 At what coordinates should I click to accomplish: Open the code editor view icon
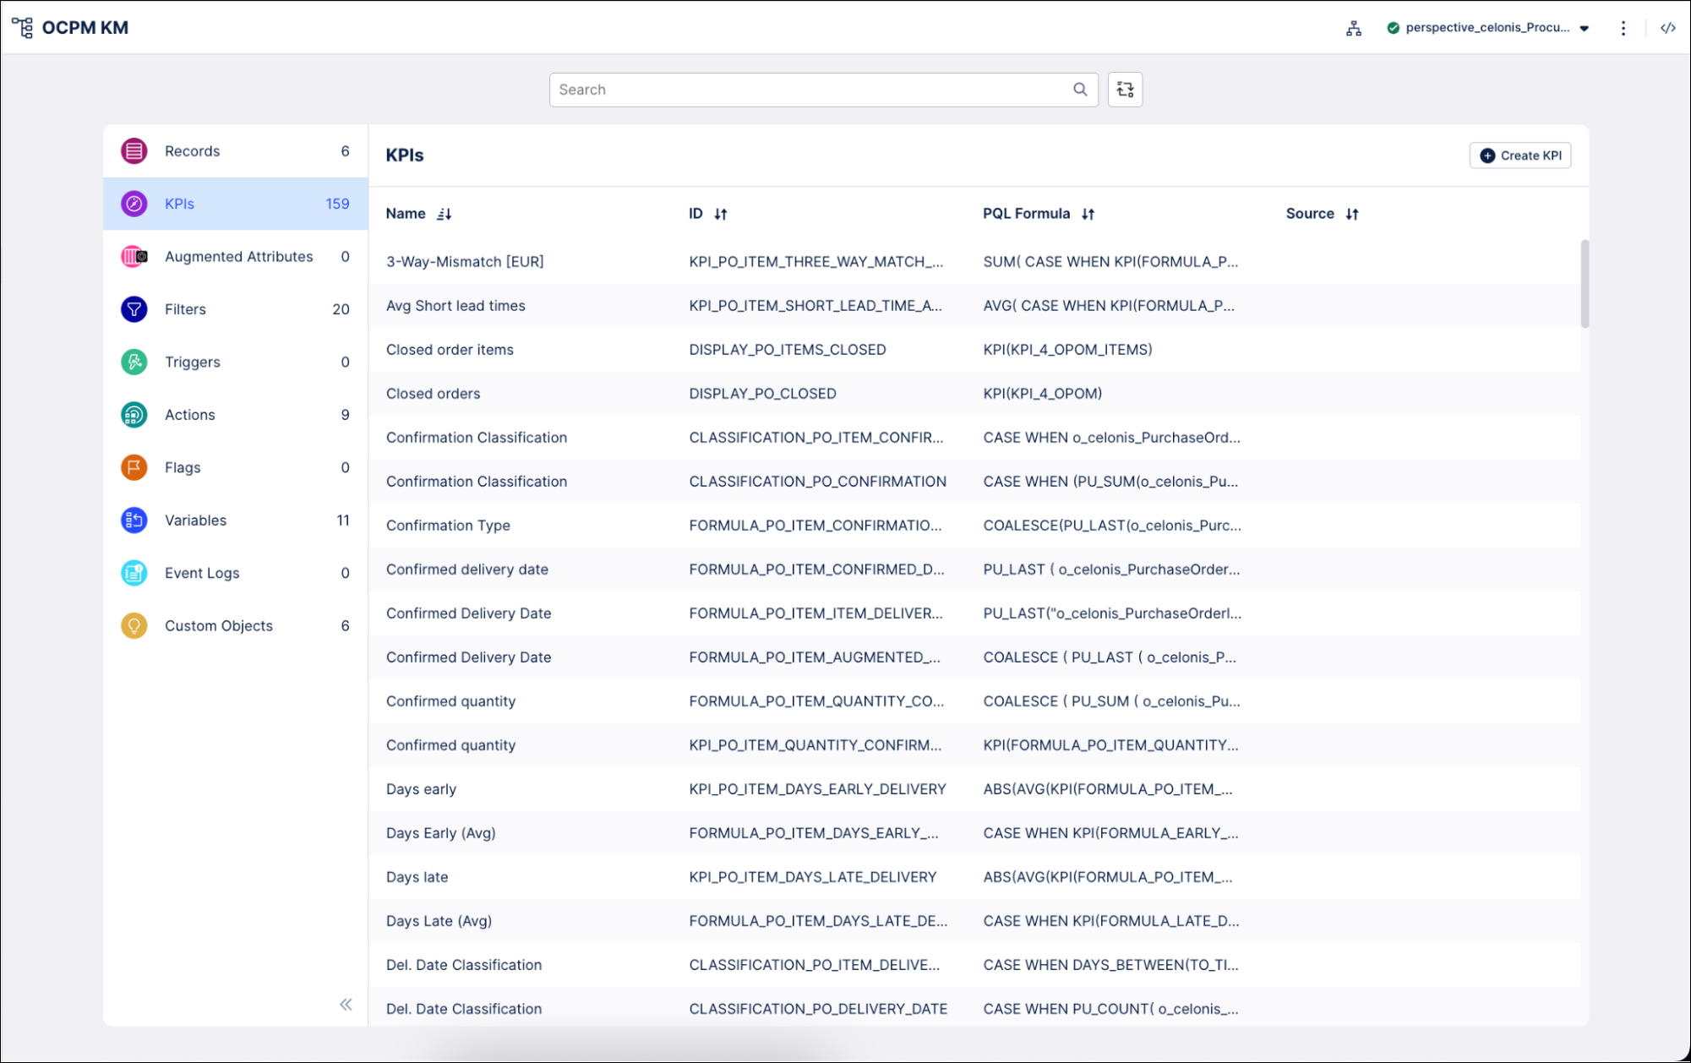(x=1668, y=28)
